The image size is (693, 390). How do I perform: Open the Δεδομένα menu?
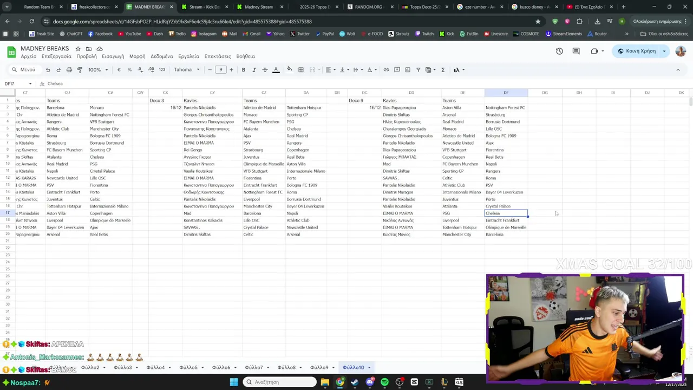pos(161,56)
